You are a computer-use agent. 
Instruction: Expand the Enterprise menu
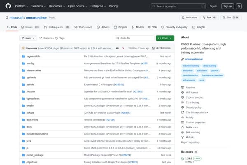point(98,6)
